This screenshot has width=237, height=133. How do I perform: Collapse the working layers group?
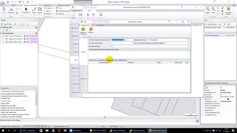(x=1, y=27)
